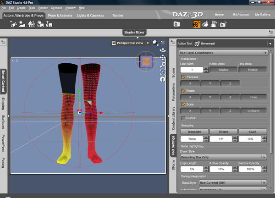Viewport: 275px width, 198px height.
Task: Toggle the Translate checkbox
Action: pyautogui.click(x=183, y=77)
